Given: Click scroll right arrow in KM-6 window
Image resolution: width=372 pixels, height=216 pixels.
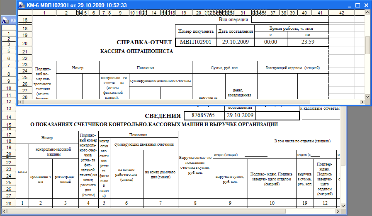Looking at the screenshot, I should tap(362, 102).
